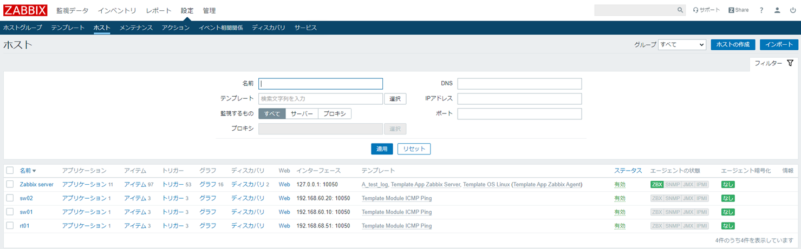Image resolution: width=801 pixels, height=249 pixels.
Task: Open the サポート support link
Action: (x=707, y=10)
